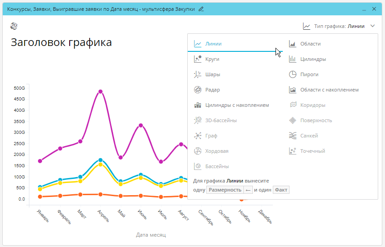Image resolution: width=385 pixels, height=247 pixels.
Task: Select the Шары chart type icon
Action: tap(198, 74)
